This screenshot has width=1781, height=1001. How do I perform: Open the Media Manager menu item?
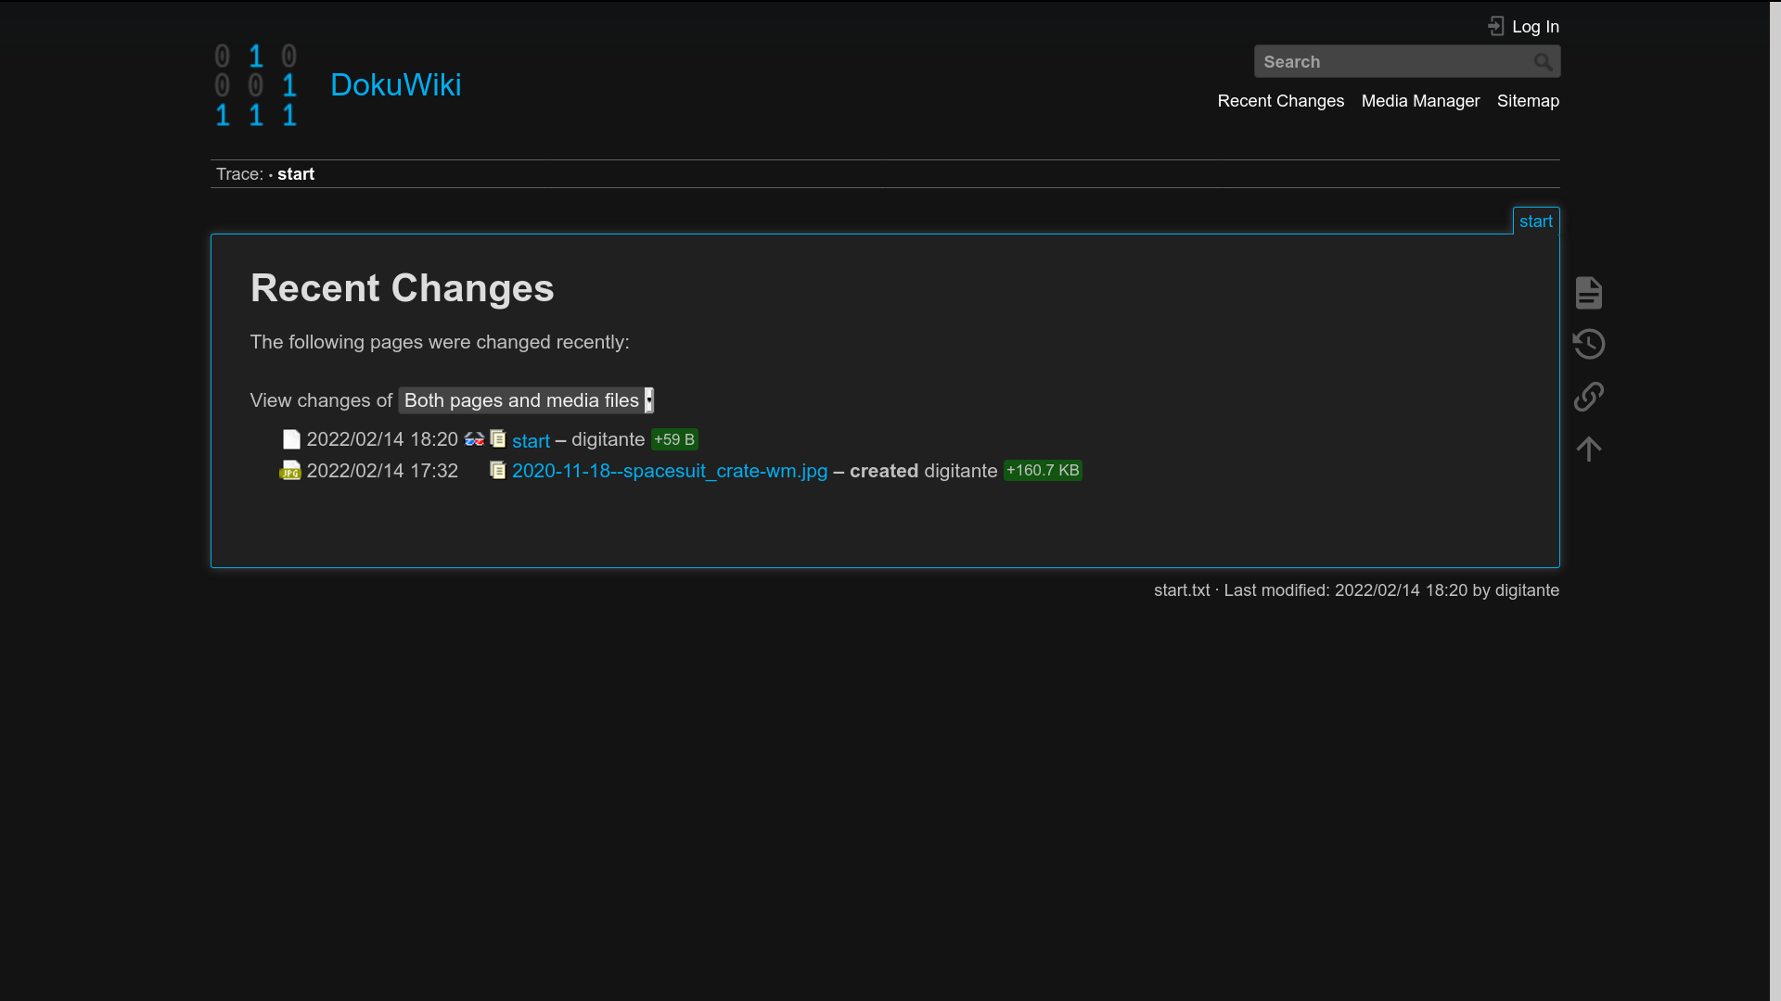(x=1420, y=101)
